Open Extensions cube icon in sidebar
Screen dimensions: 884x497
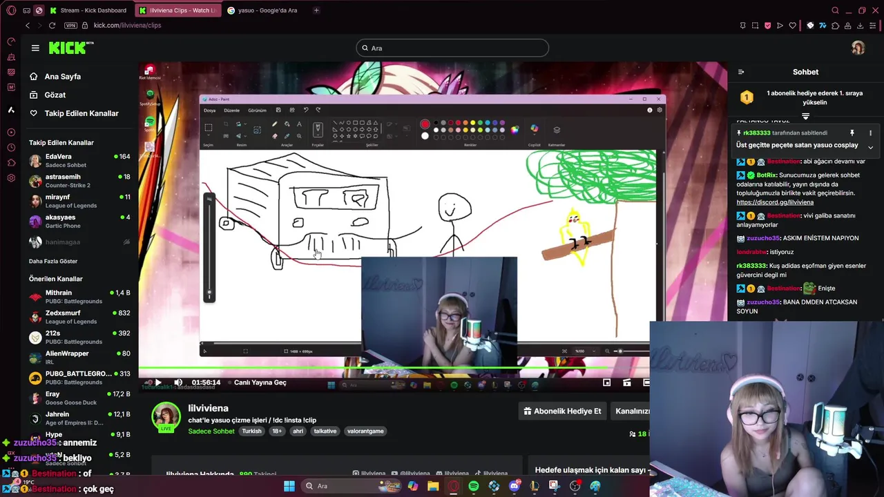pos(11,163)
